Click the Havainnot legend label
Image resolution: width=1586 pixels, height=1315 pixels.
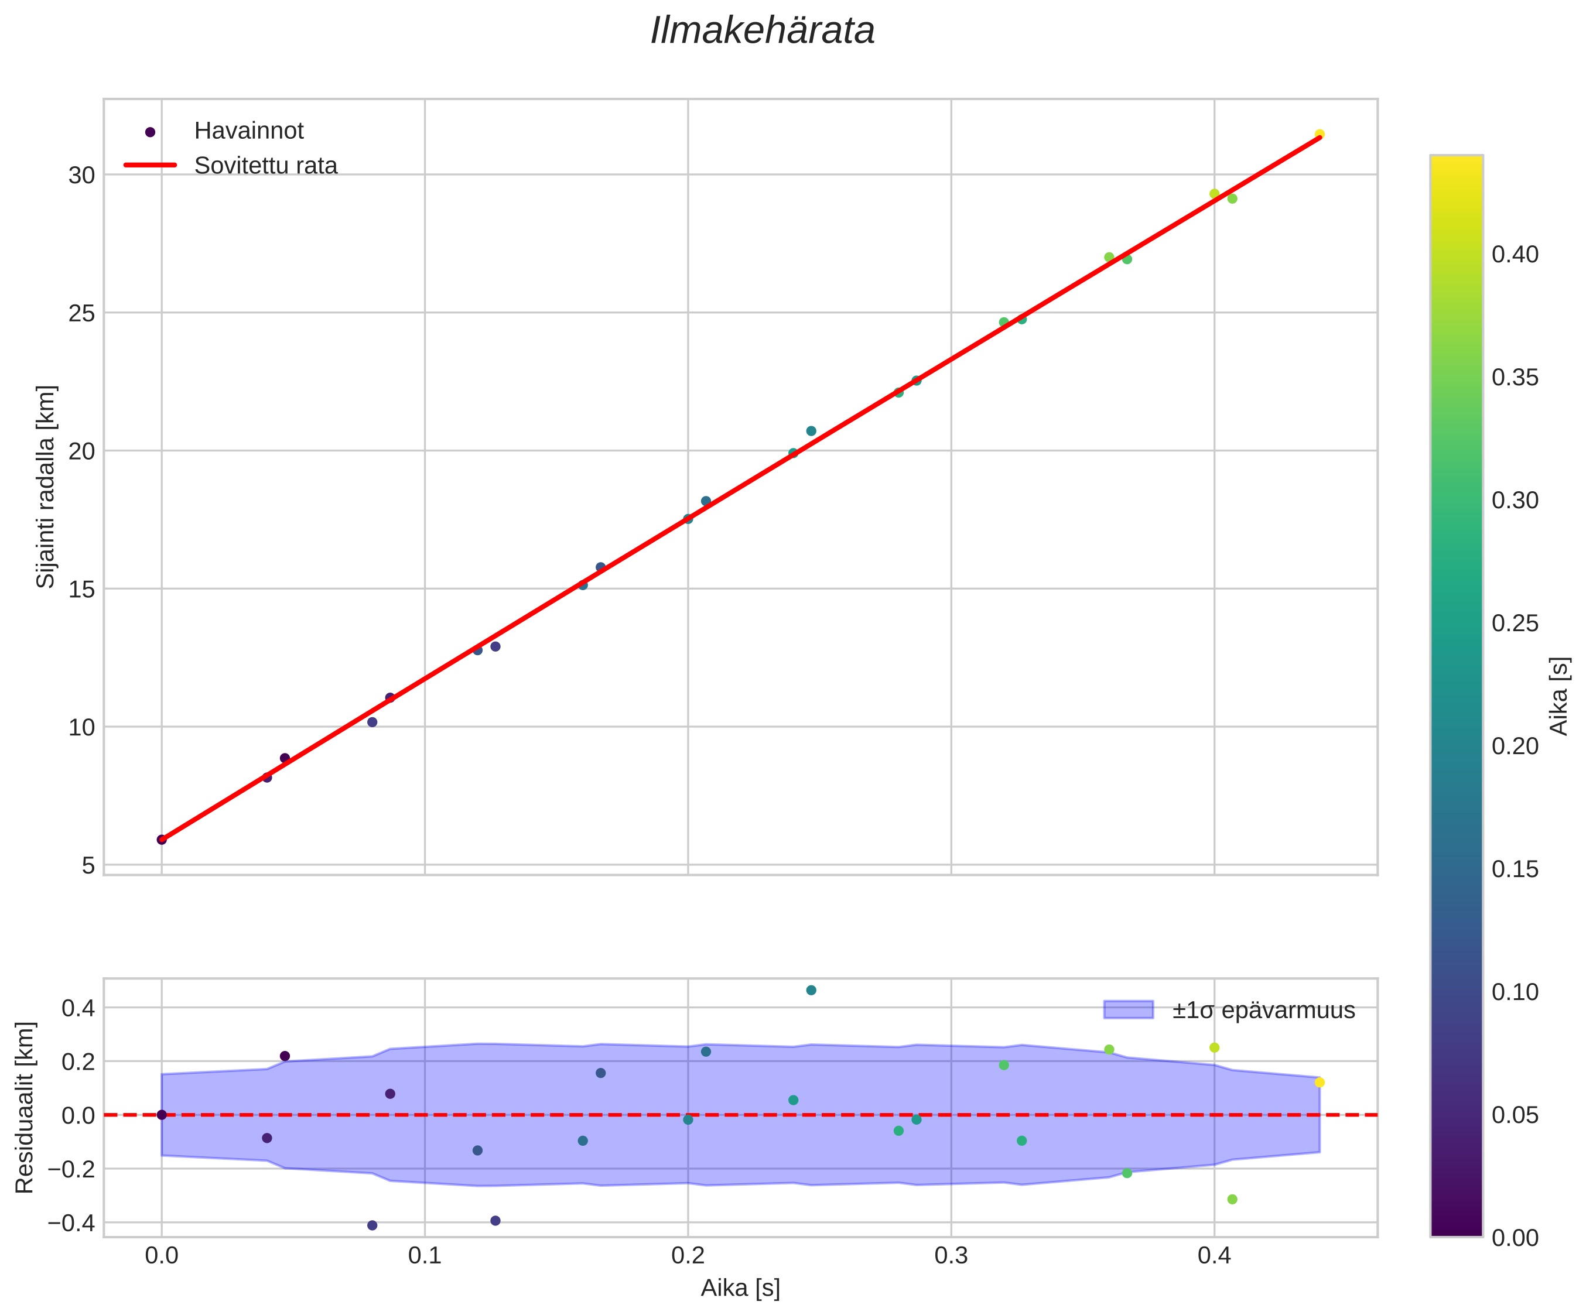(248, 131)
